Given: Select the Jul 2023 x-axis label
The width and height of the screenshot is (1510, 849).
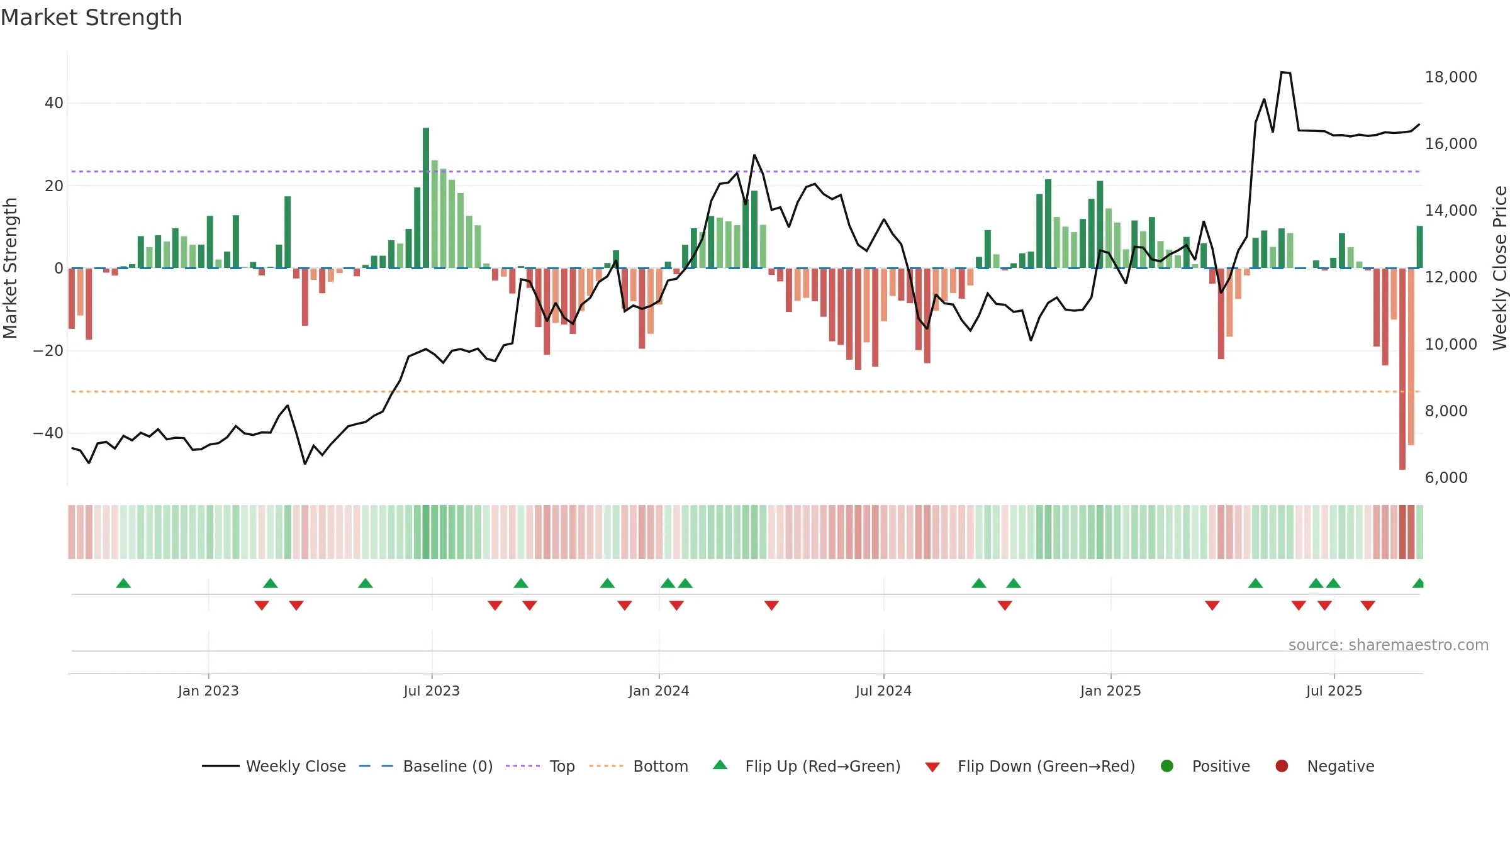Looking at the screenshot, I should (x=432, y=691).
